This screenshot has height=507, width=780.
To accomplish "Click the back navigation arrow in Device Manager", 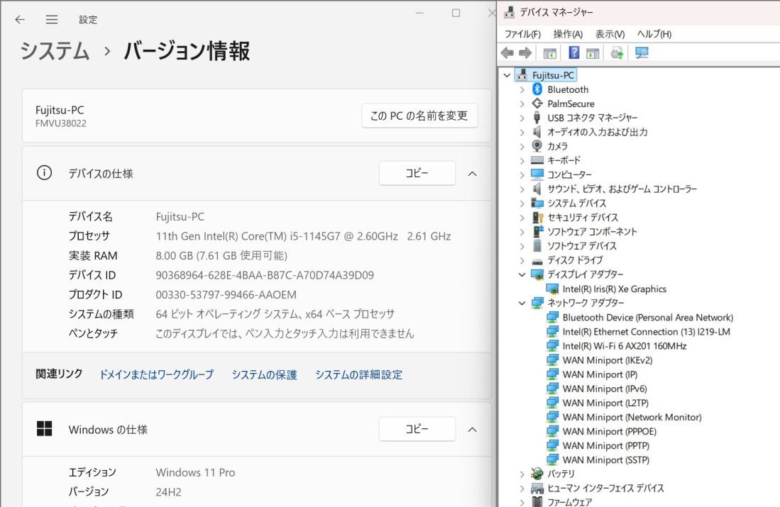I will [507, 51].
